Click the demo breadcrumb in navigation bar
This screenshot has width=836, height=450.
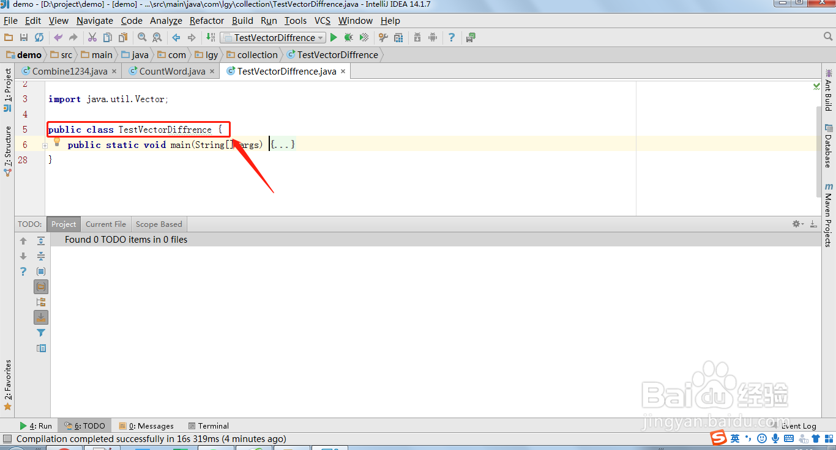point(24,54)
